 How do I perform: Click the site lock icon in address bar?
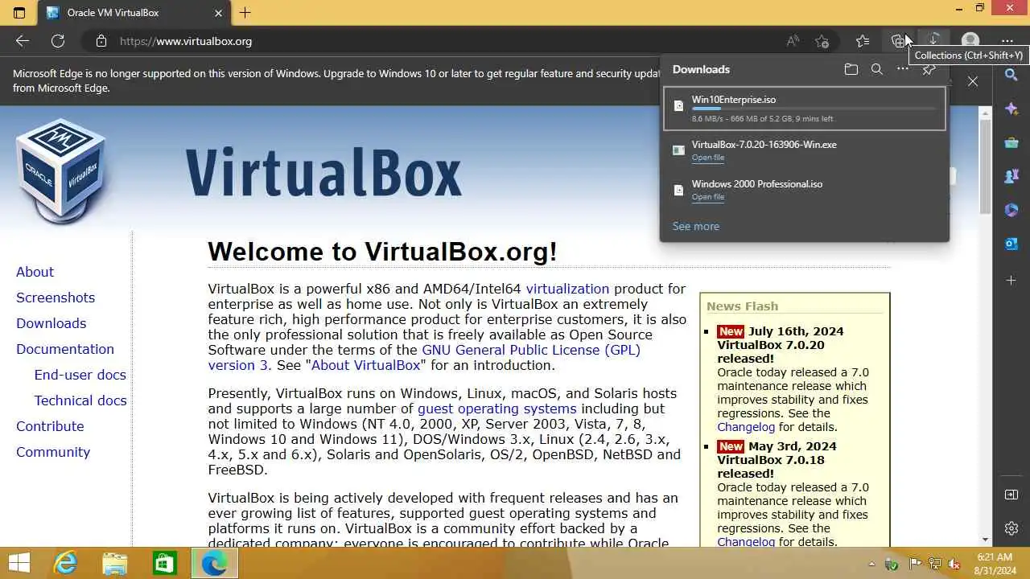pos(101,41)
